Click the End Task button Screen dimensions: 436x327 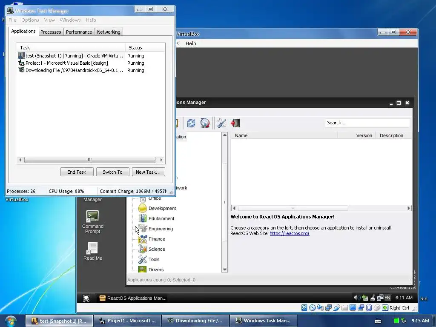point(77,172)
